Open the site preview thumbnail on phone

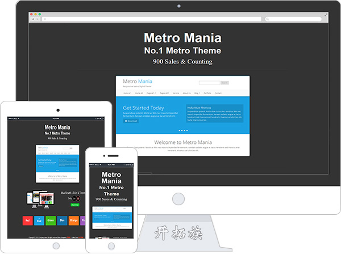coord(112,218)
